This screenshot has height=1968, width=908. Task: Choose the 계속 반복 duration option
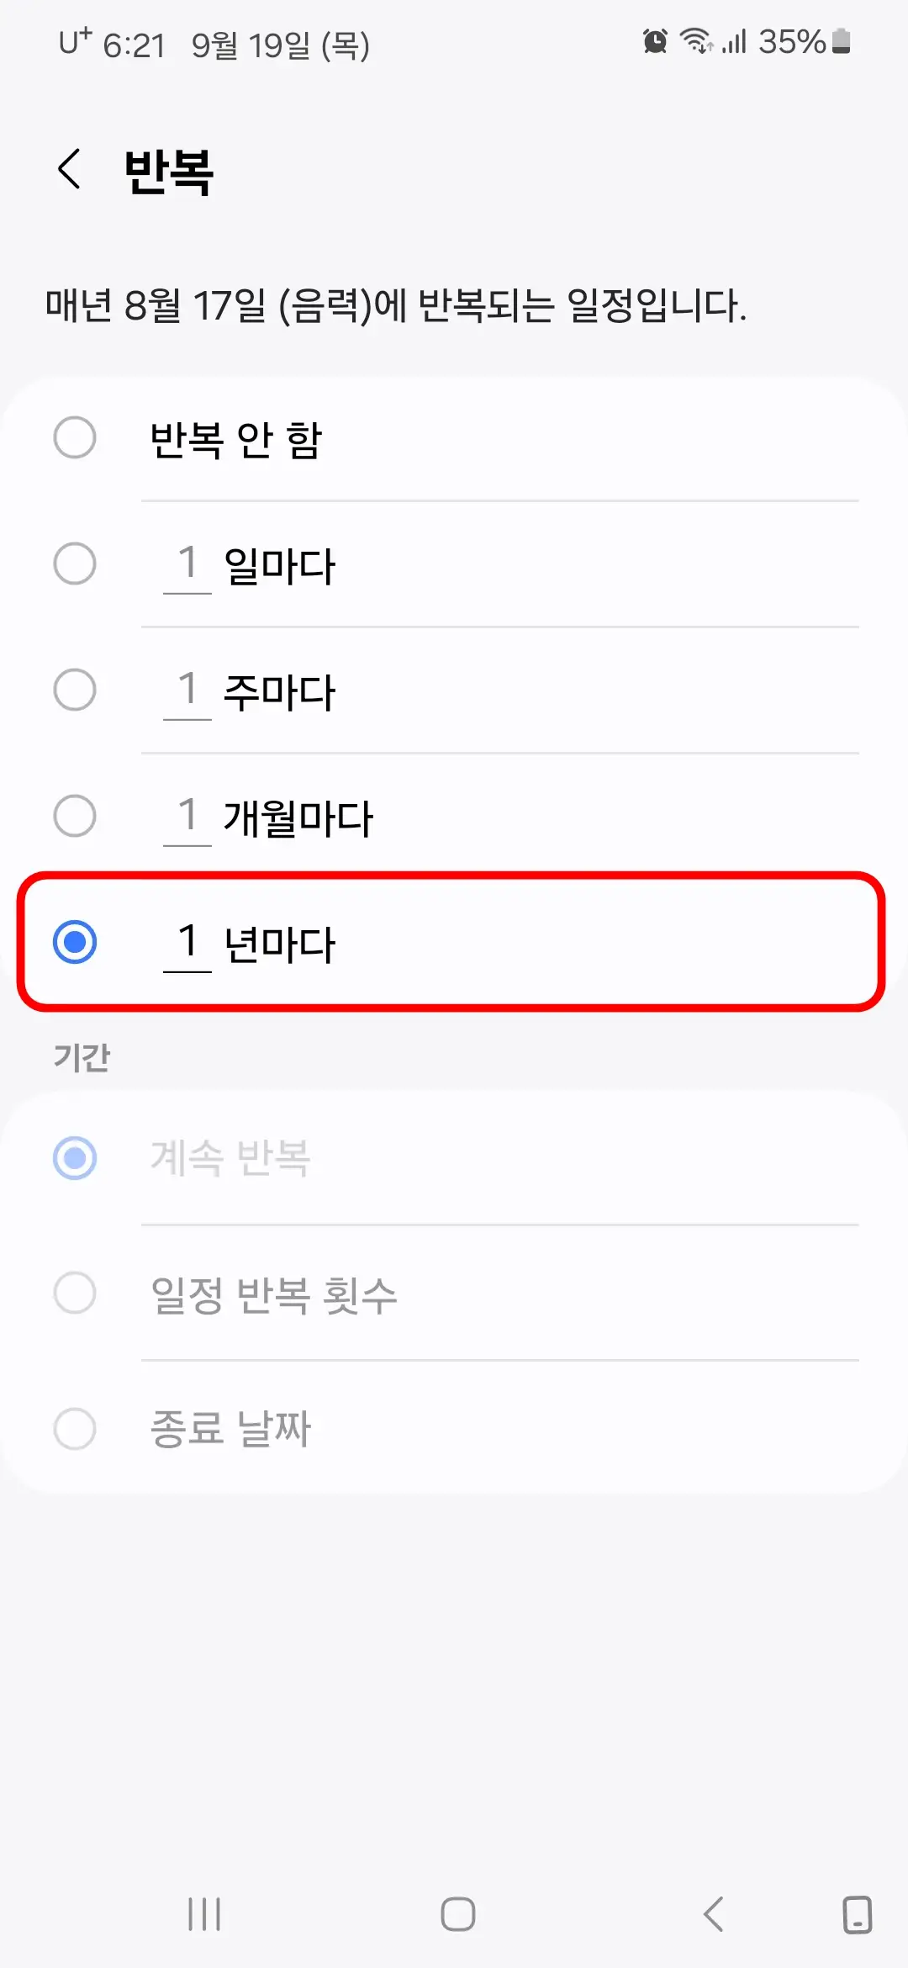click(x=75, y=1158)
